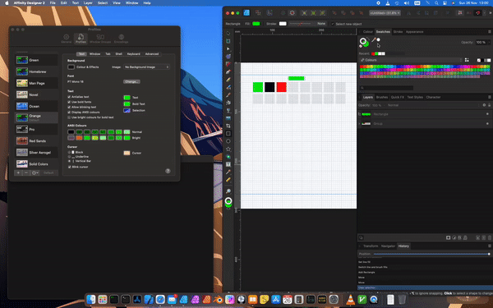
Task: Select the Star shape tool
Action: click(x=228, y=149)
